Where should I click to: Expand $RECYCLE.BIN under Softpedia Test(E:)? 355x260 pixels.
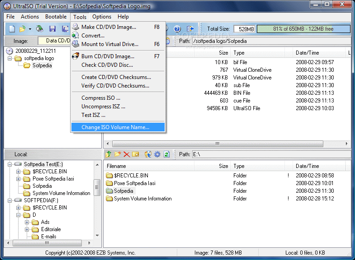19,172
